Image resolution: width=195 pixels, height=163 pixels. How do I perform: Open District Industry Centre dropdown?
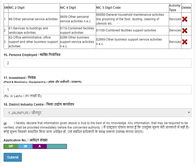[97, 112]
